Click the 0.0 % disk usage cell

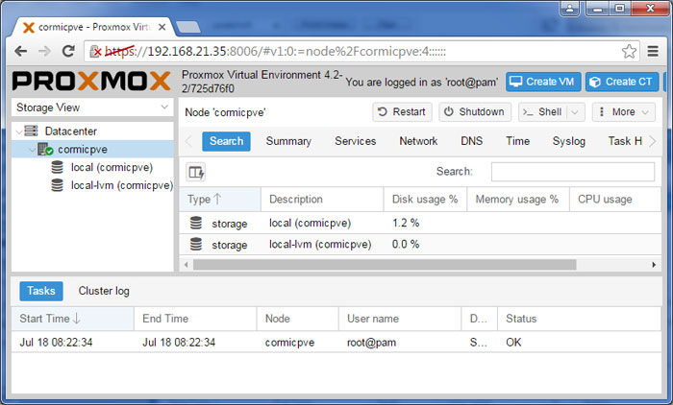pyautogui.click(x=406, y=245)
